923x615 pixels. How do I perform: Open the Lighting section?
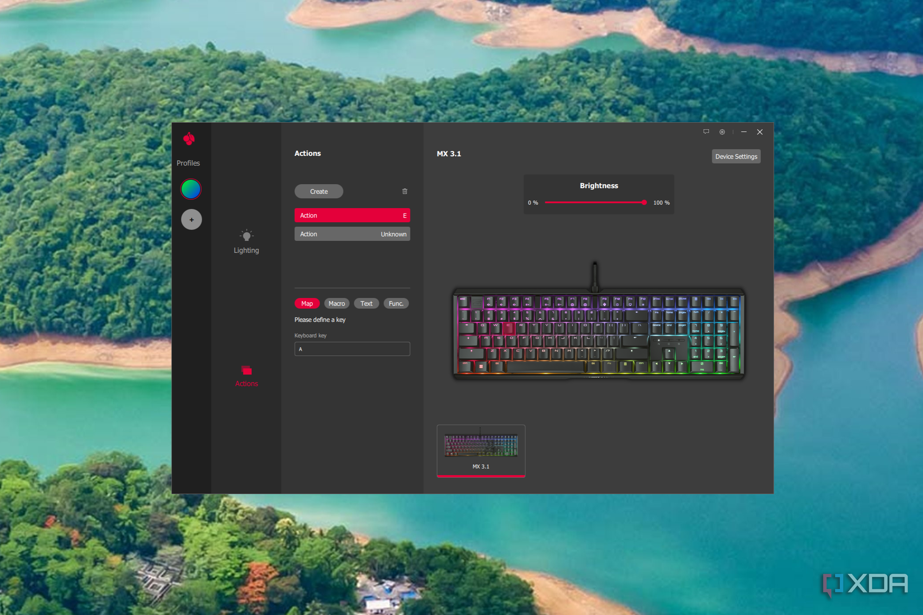pos(246,241)
